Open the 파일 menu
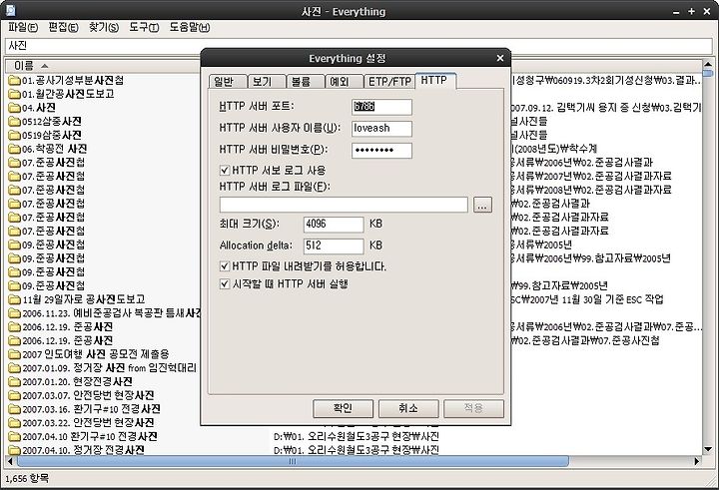This screenshot has width=719, height=490. click(23, 28)
